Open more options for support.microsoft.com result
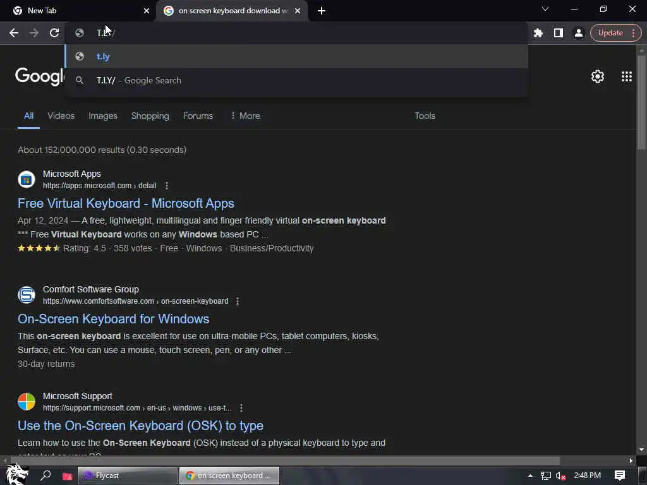The width and height of the screenshot is (647, 485). 241,408
